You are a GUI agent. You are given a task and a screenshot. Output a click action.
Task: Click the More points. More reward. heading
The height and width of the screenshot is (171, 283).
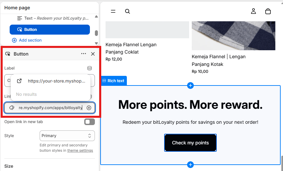pyautogui.click(x=190, y=104)
